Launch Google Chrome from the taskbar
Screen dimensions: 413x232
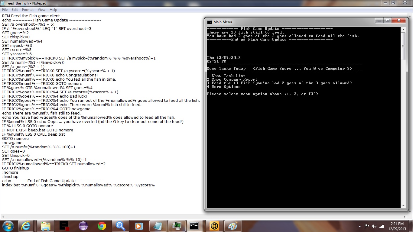pyautogui.click(x=102, y=226)
